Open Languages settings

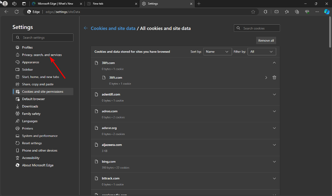(43, 121)
